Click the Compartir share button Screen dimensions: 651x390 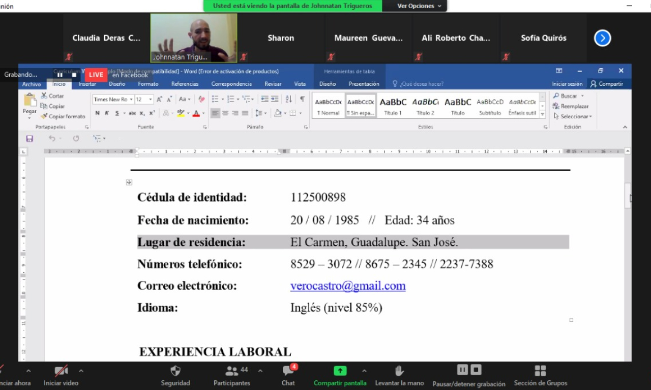tap(606, 84)
